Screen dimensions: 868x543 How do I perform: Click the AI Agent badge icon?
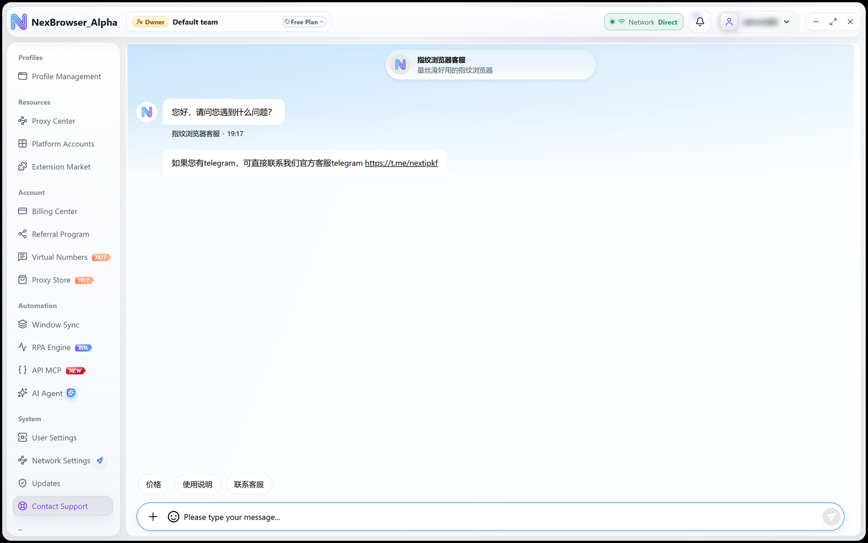tap(71, 393)
